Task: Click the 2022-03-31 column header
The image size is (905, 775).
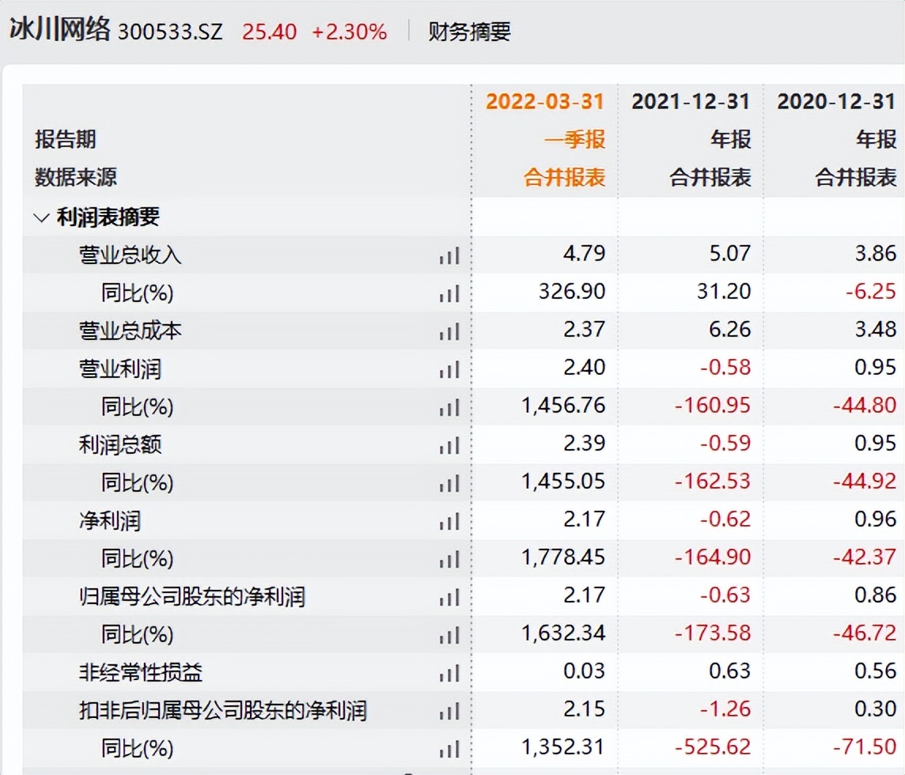Action: click(545, 101)
